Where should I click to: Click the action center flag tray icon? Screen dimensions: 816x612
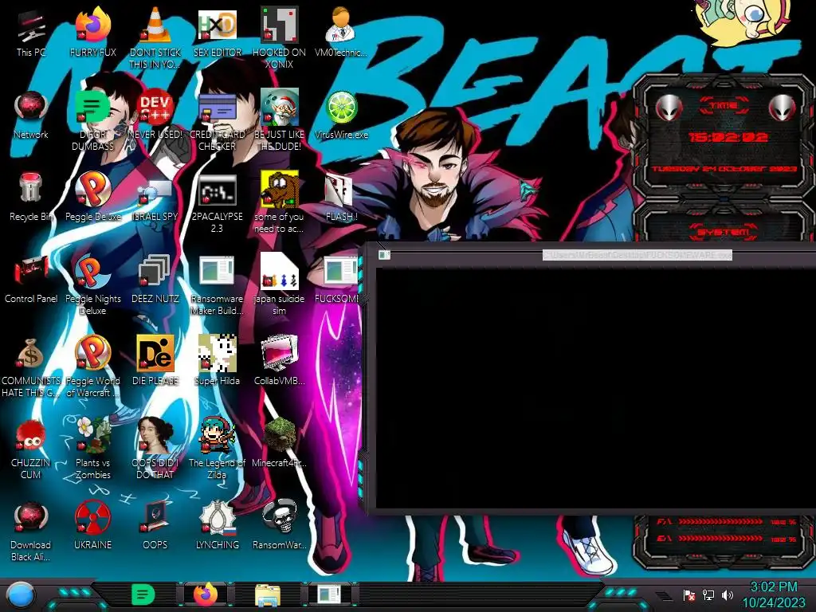click(x=689, y=594)
